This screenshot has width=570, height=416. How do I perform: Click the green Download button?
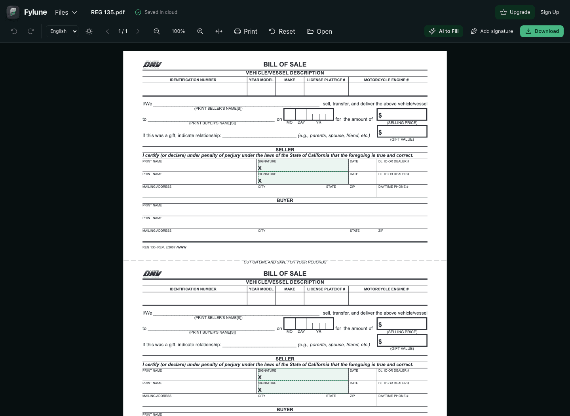(x=542, y=31)
